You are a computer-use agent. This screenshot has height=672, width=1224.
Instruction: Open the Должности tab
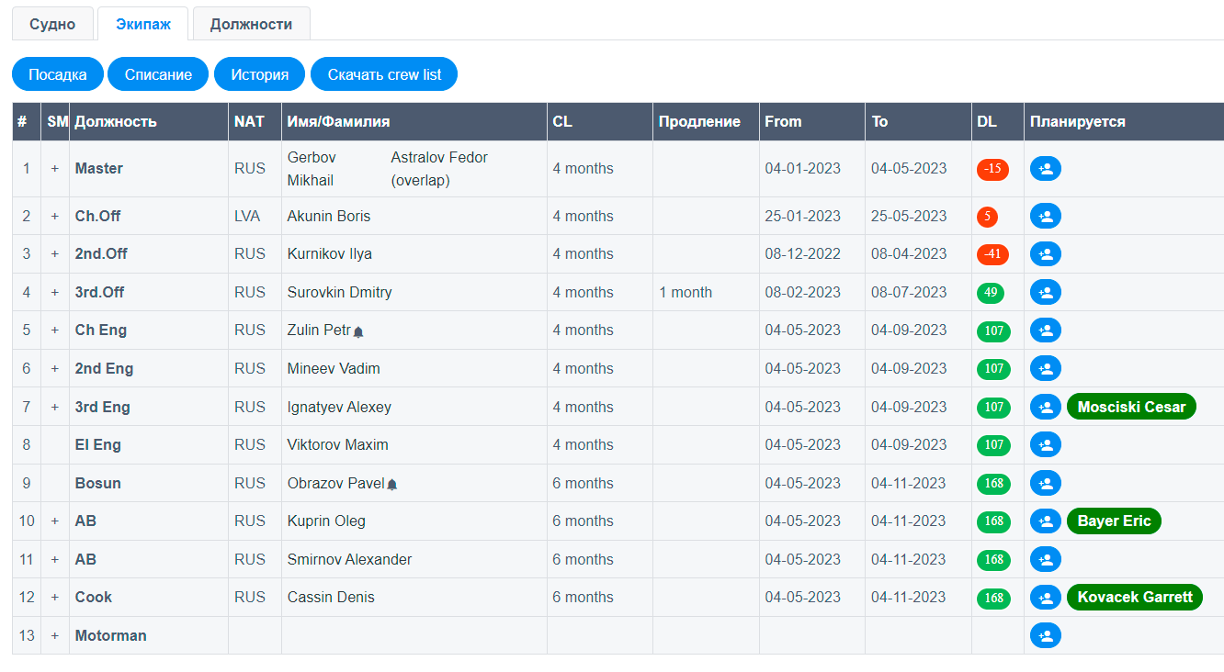click(251, 25)
